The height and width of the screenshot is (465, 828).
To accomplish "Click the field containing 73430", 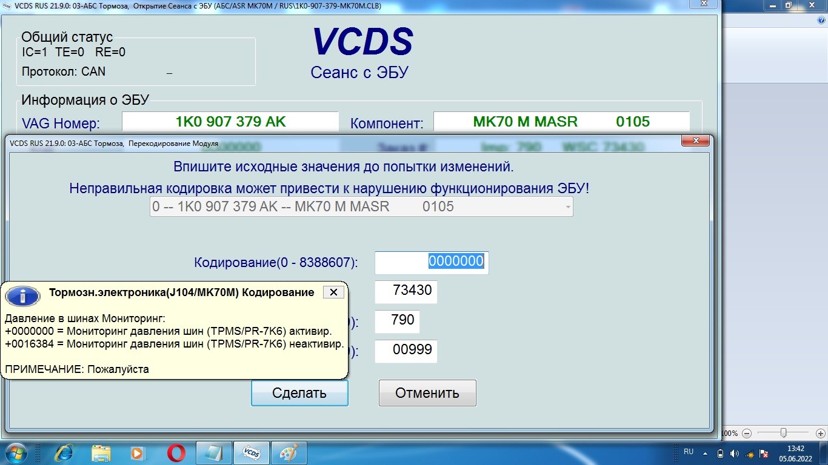I will [x=406, y=291].
